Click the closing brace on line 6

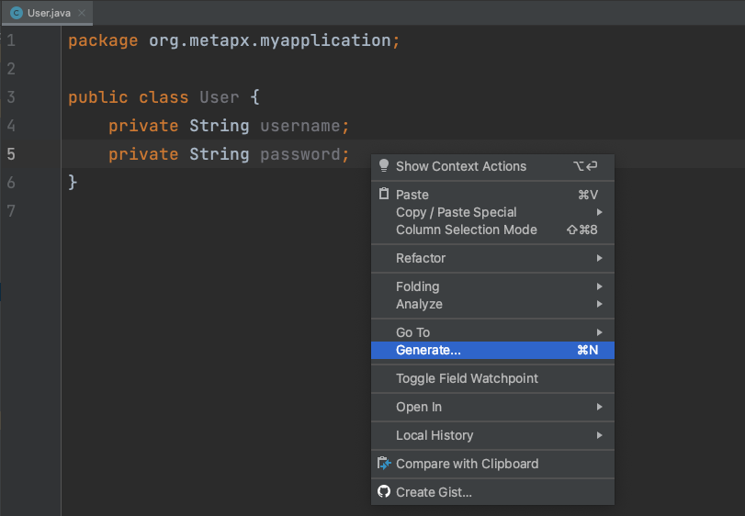pyautogui.click(x=73, y=183)
